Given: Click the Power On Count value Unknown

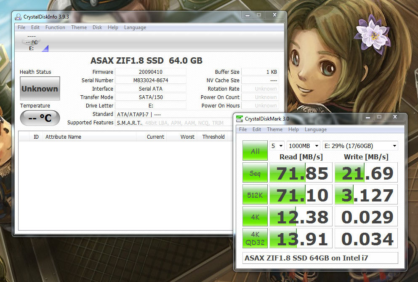Looking at the screenshot, I should 260,97.
